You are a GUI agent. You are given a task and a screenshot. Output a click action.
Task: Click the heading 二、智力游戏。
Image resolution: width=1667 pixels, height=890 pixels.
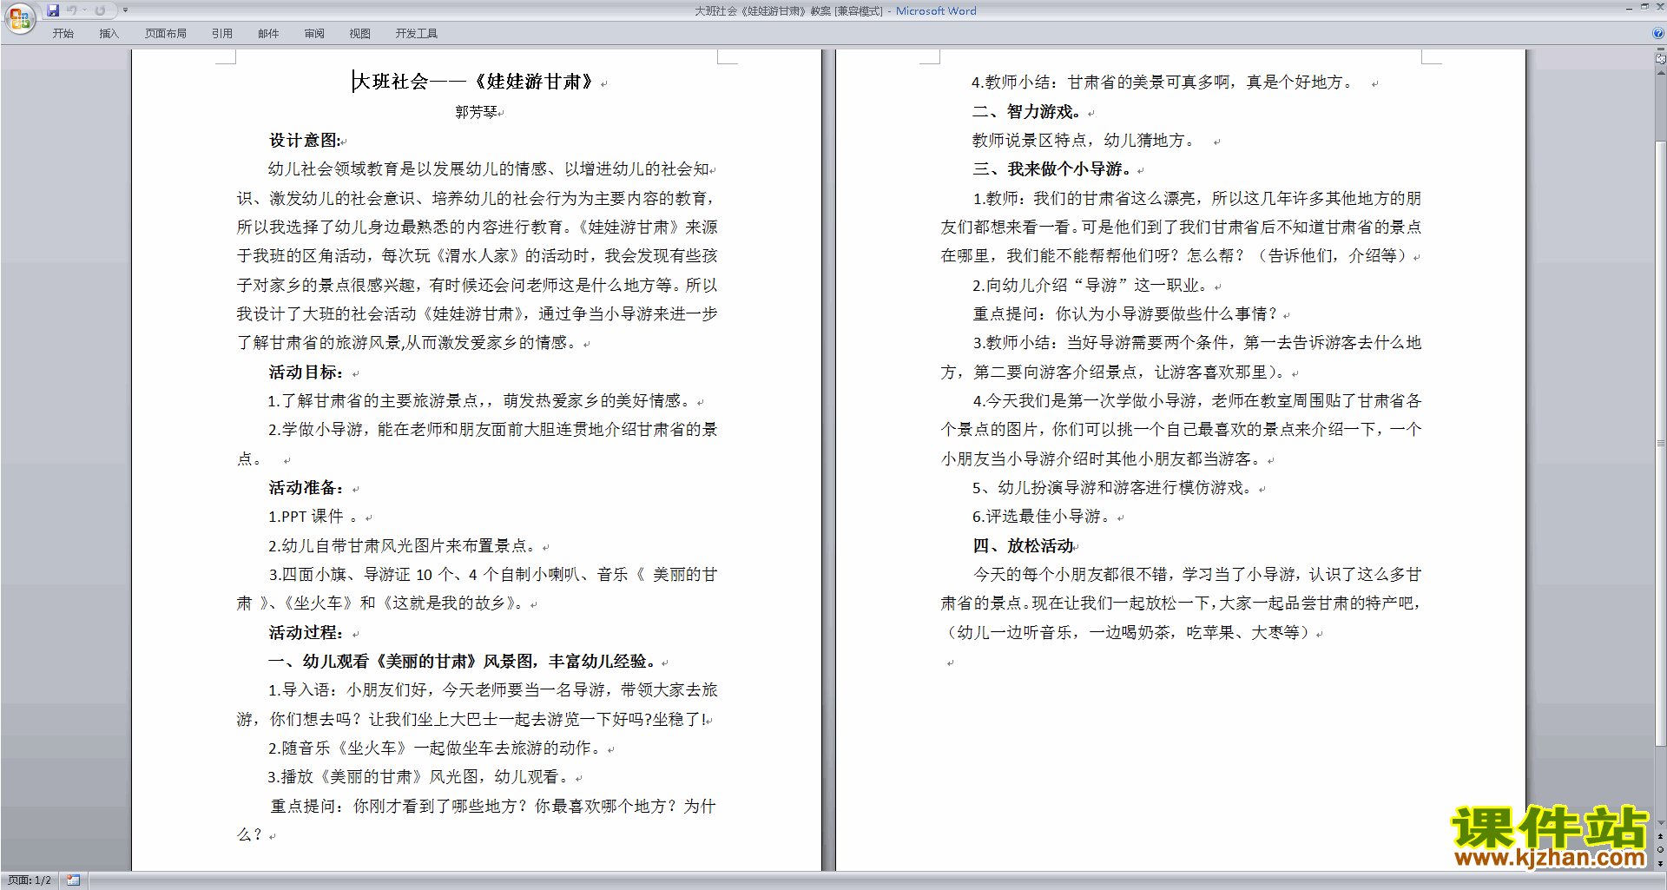[x=1027, y=112]
